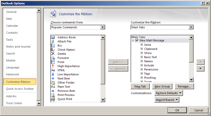Open the Tasks options category

(10, 40)
